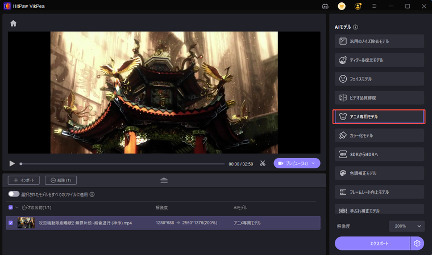Click the HitPaw VikPea logo
Image resolution: width=432 pixels, height=255 pixels.
click(x=7, y=6)
